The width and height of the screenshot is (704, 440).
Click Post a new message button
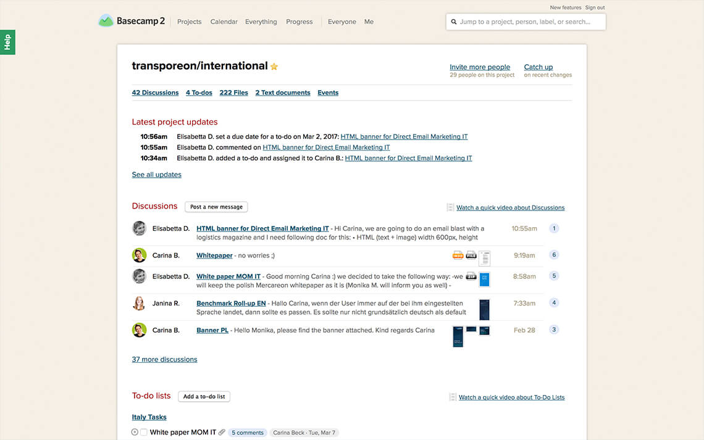pyautogui.click(x=216, y=207)
